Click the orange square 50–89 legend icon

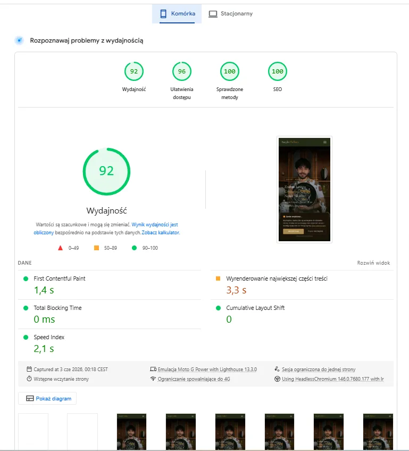[x=96, y=248]
